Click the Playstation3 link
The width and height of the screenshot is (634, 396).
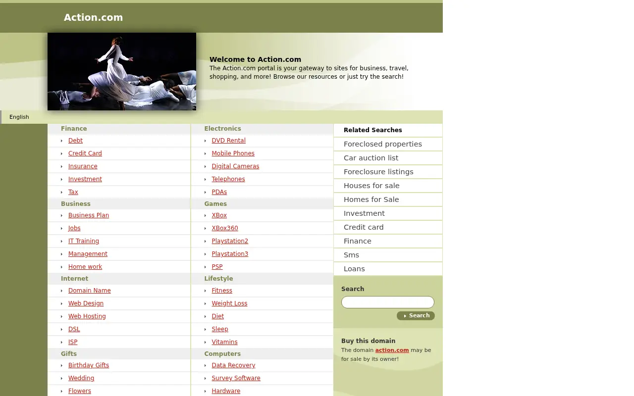point(230,254)
